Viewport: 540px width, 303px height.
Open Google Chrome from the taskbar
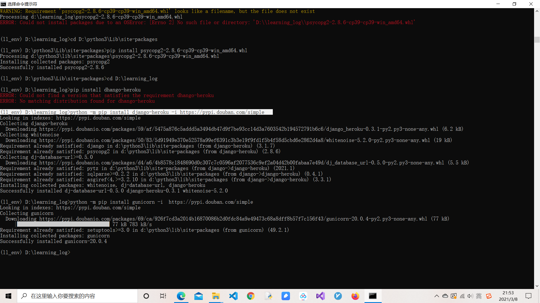pos(251,296)
